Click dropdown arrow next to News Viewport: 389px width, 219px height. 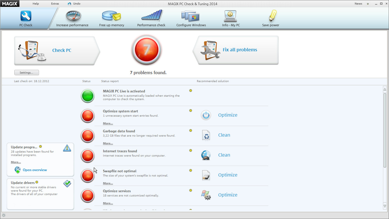coord(368,4)
